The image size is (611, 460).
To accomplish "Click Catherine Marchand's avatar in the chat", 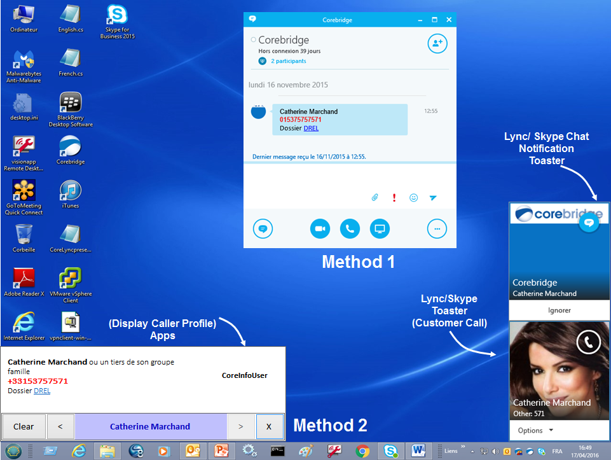I will pos(258,112).
